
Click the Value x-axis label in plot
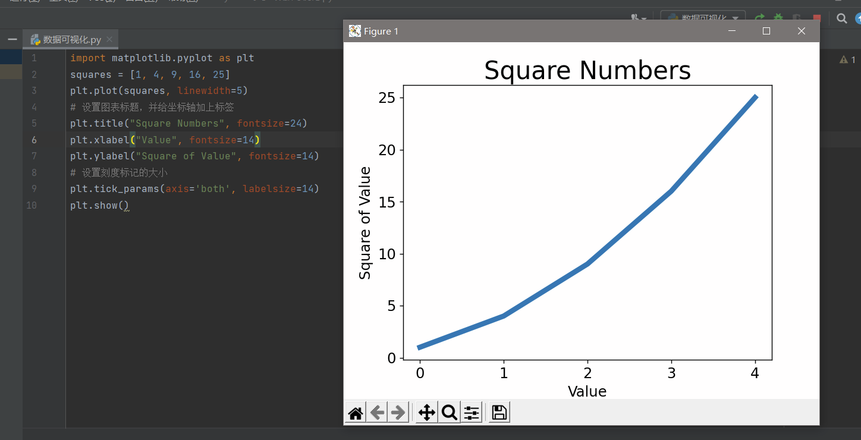(x=587, y=391)
